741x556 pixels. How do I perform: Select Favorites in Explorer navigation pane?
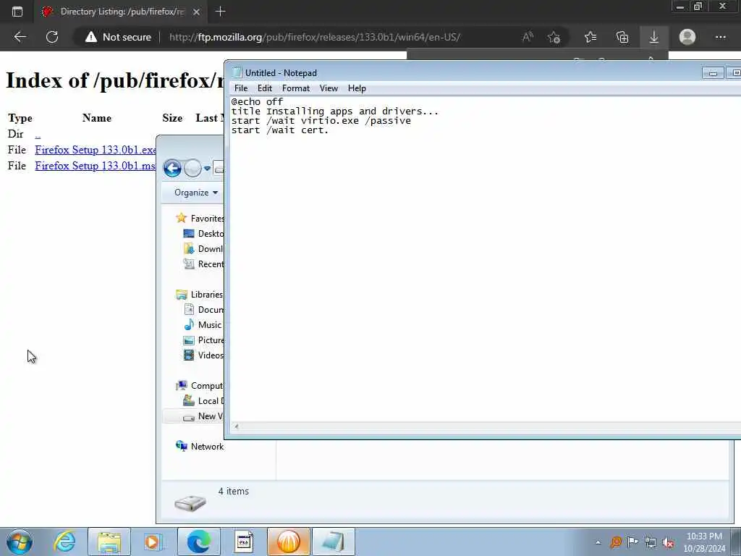(x=200, y=219)
